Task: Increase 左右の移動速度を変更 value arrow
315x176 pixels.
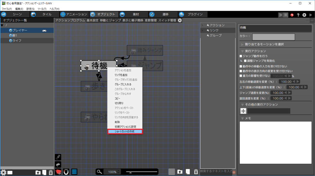Action: click(x=298, y=82)
